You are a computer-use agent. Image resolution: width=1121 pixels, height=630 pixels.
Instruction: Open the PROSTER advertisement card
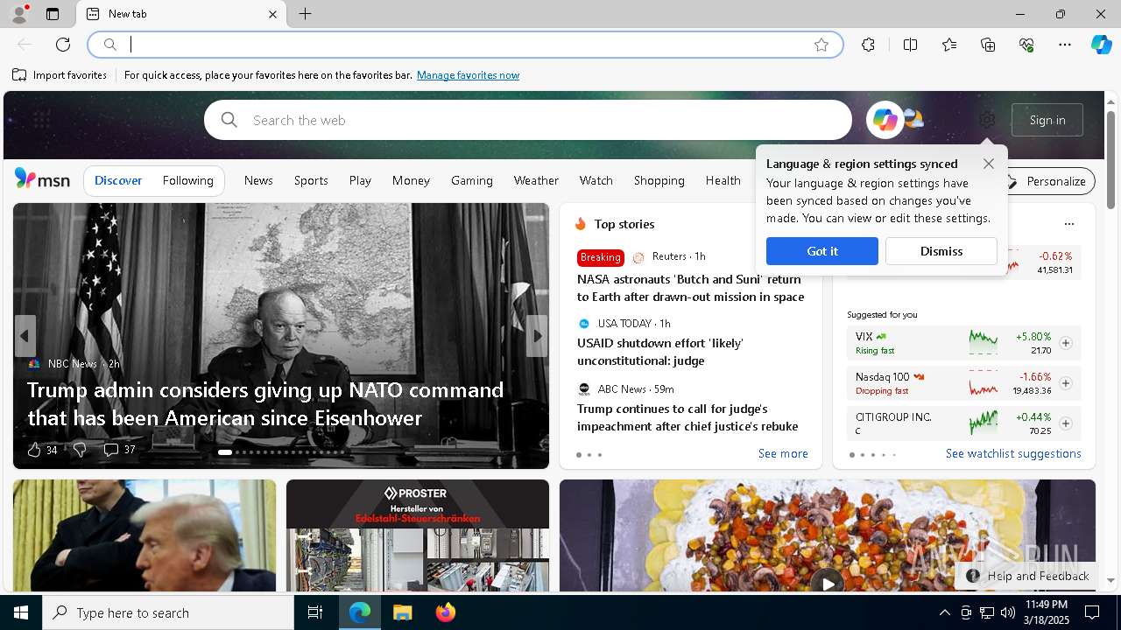tap(418, 535)
